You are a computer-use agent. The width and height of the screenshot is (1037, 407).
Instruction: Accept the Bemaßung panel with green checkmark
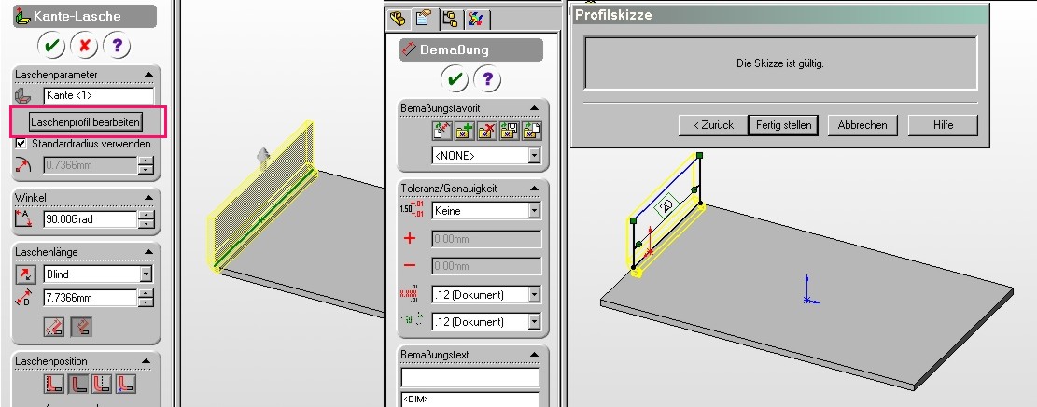(455, 80)
